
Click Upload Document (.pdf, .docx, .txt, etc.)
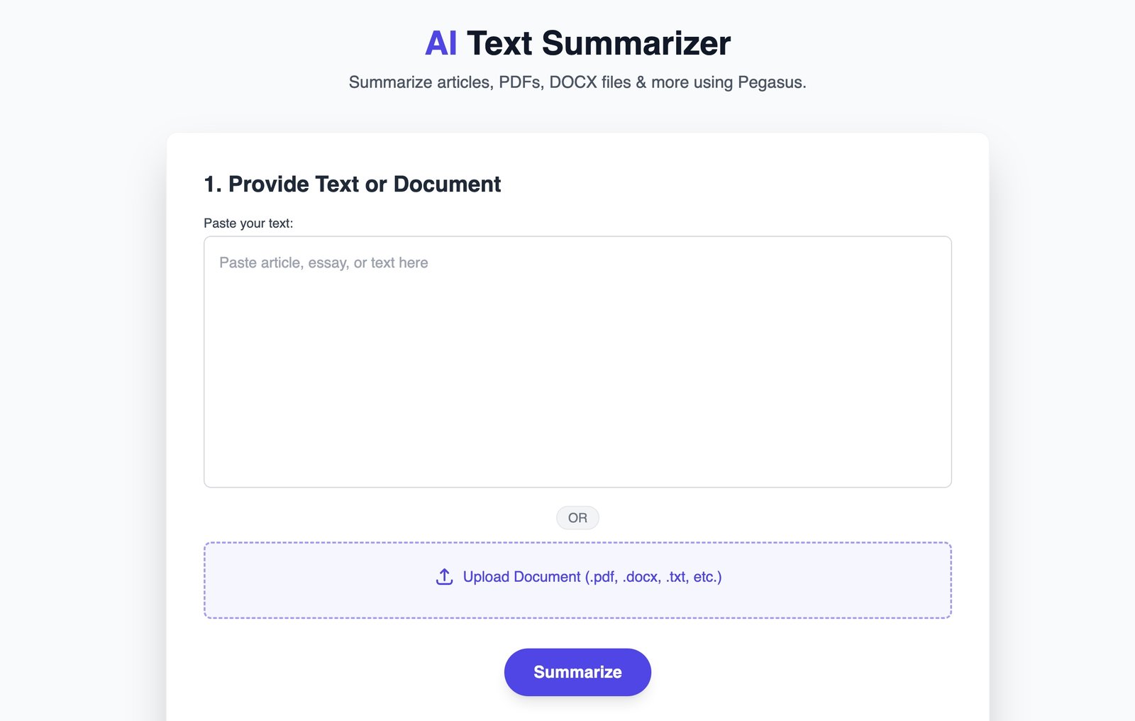click(592, 577)
